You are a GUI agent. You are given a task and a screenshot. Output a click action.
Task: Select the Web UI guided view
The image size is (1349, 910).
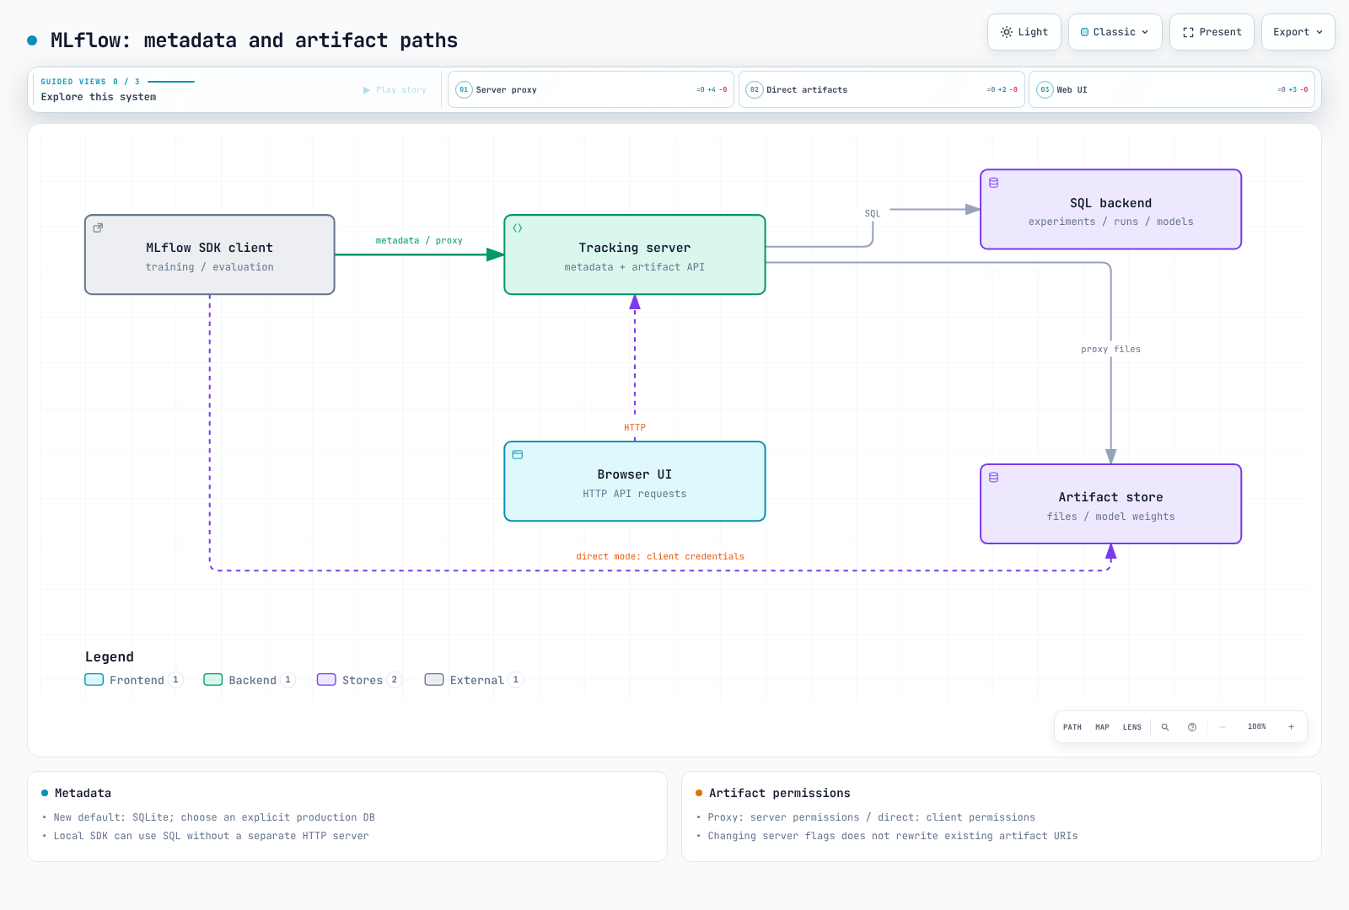pyautogui.click(x=1172, y=89)
